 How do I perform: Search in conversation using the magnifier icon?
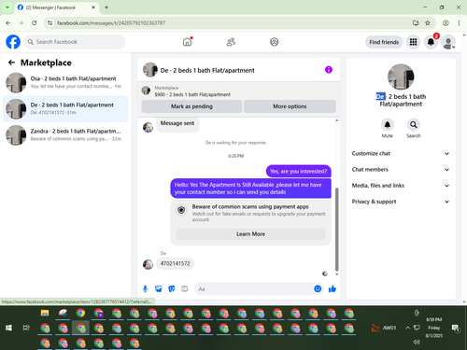414,125
